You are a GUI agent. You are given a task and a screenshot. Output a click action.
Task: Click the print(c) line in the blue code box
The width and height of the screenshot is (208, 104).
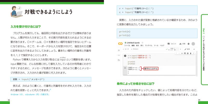pos(125,35)
